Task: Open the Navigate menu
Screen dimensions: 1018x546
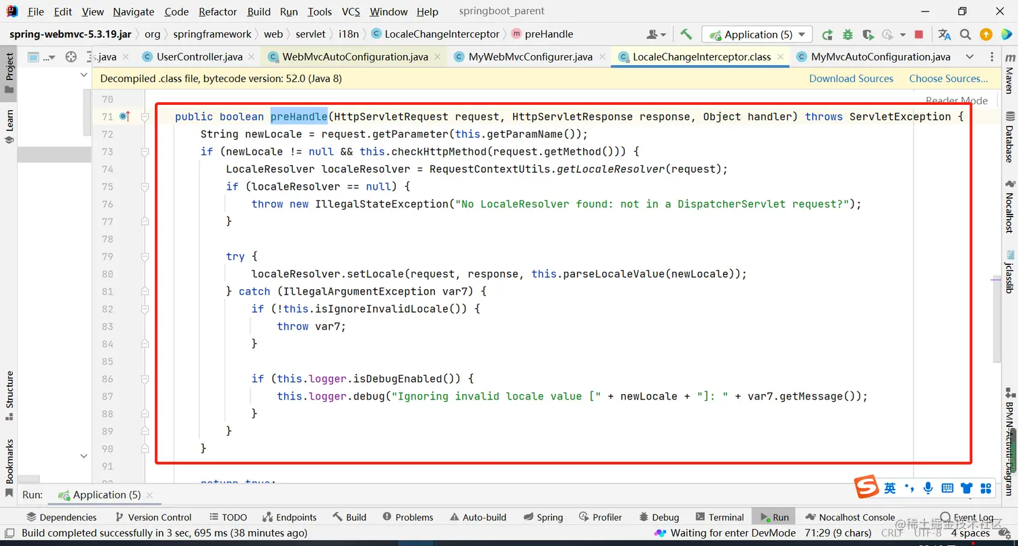Action: pos(133,11)
